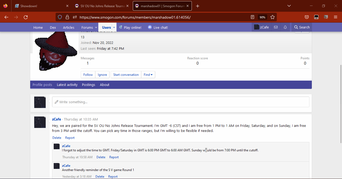Click the Write something input field
The height and width of the screenshot is (179, 342).
(x=181, y=102)
